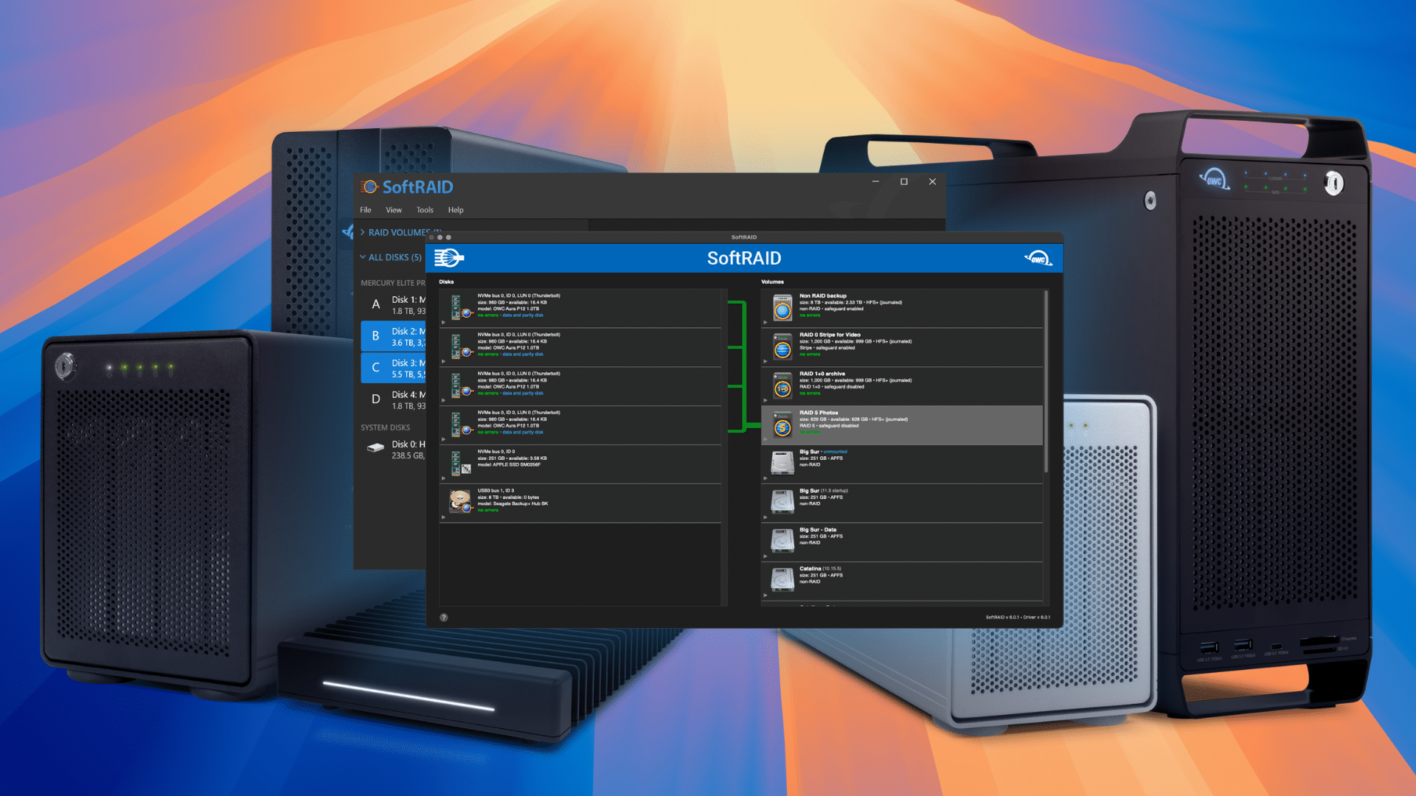This screenshot has width=1416, height=796.
Task: Open the Tools menu
Action: click(425, 210)
